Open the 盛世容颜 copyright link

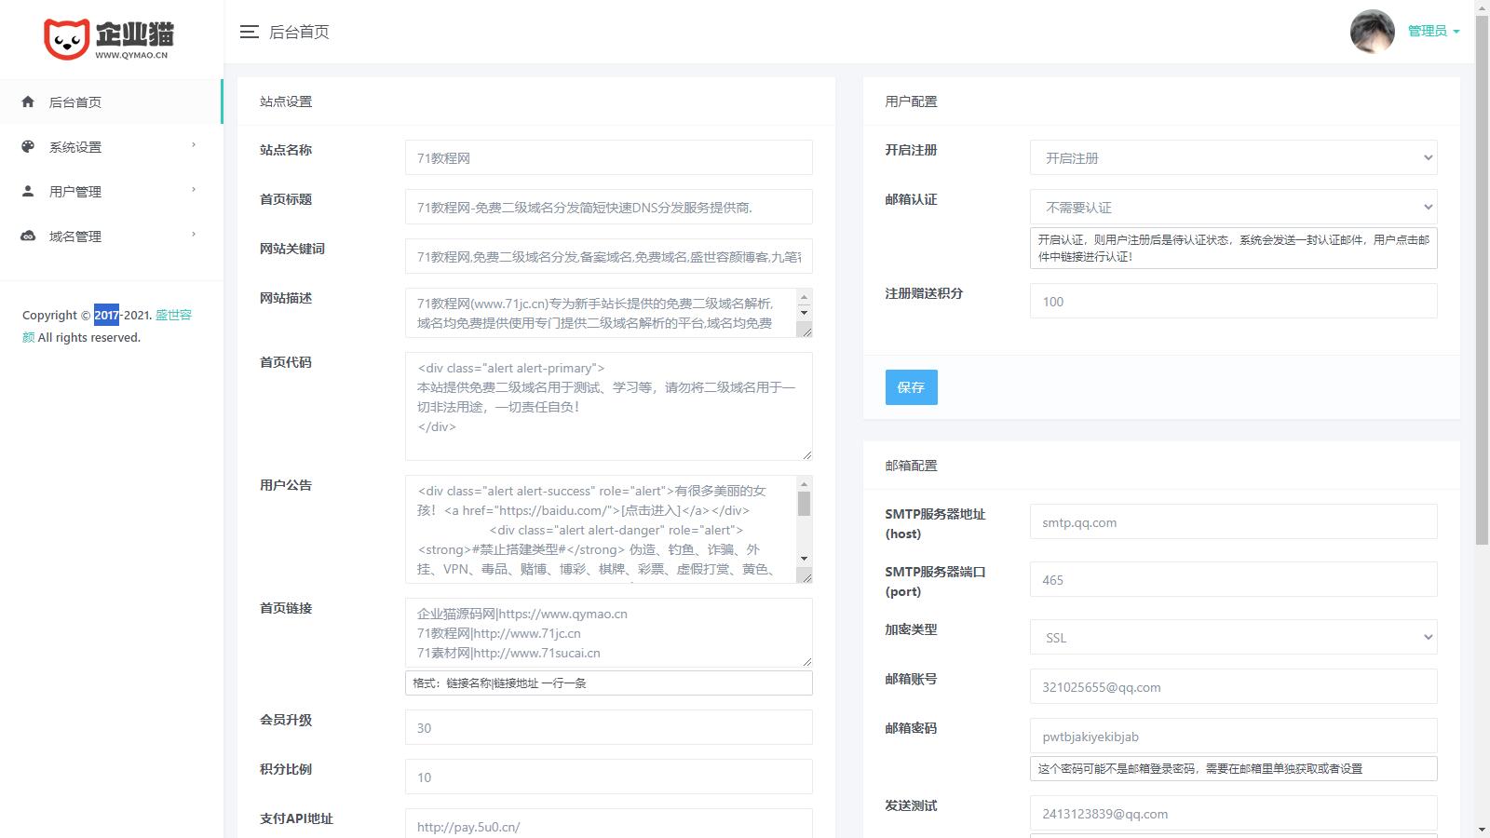(x=173, y=316)
